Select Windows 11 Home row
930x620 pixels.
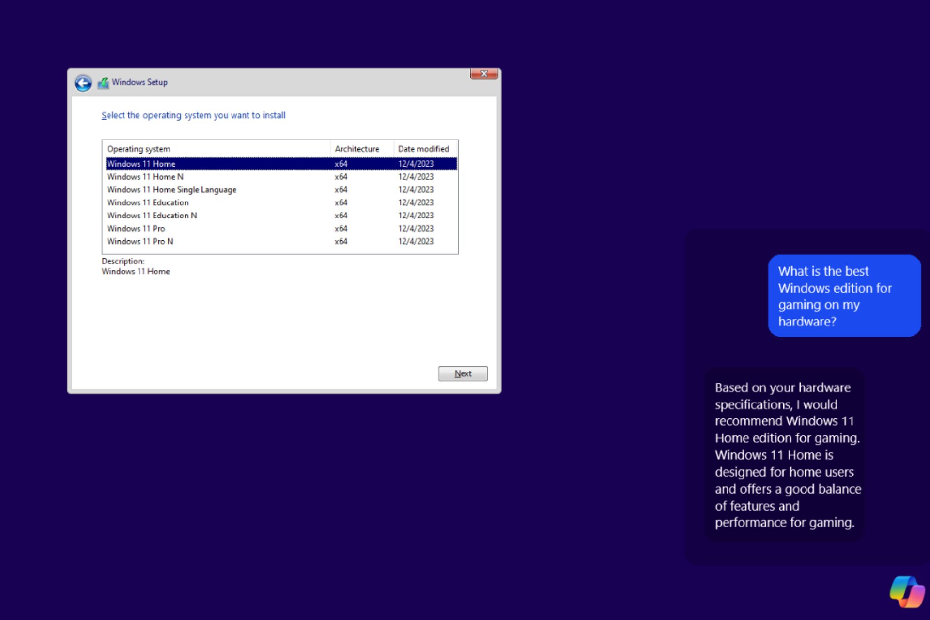click(281, 164)
